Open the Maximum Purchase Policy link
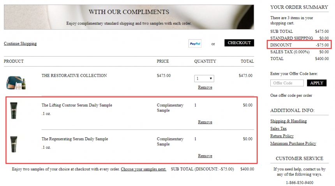This screenshot has height=186, width=335. 293,143
